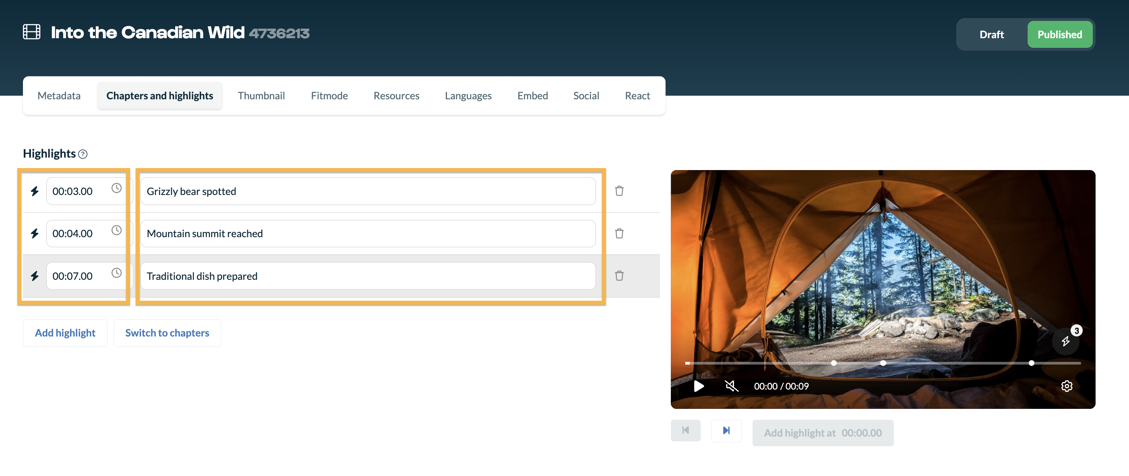Switch to the Thumbnail tab
The image size is (1129, 476).
point(261,95)
